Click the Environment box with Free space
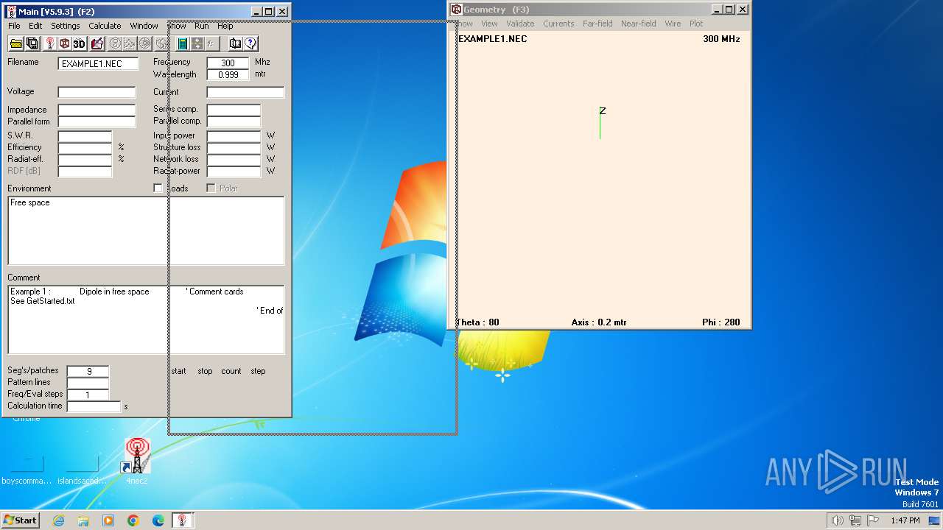Screen dimensions: 943x530 click(146, 230)
